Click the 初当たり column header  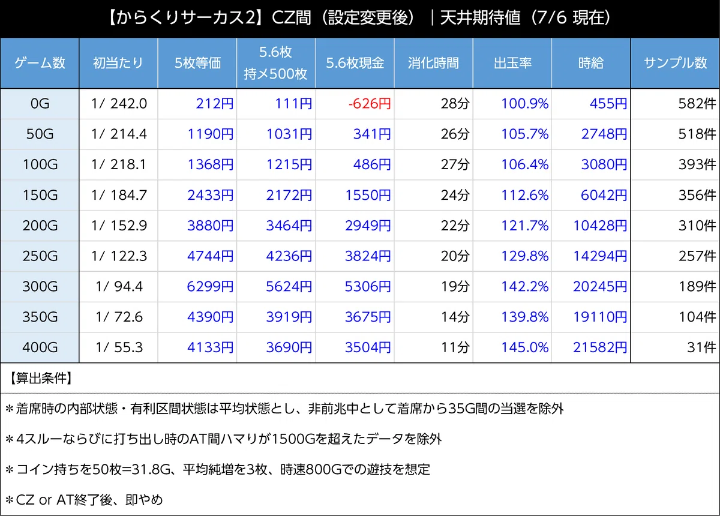pos(118,63)
